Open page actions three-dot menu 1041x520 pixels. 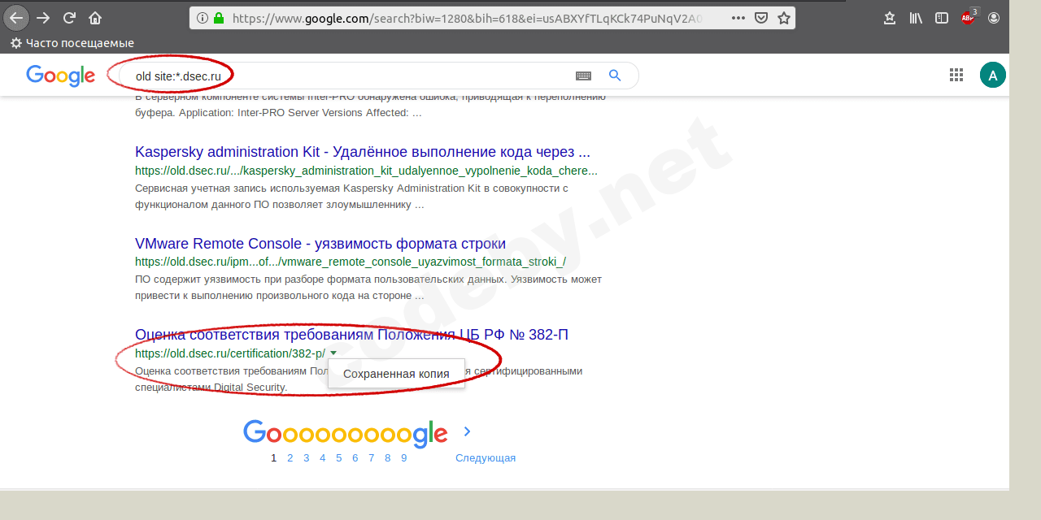[x=738, y=18]
